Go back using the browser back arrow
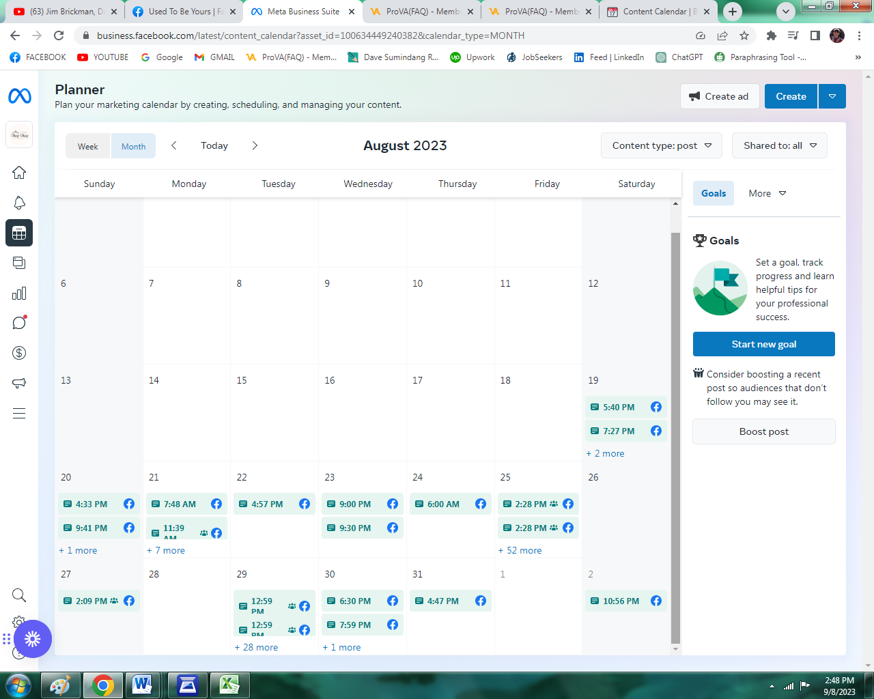The width and height of the screenshot is (874, 699). tap(15, 35)
